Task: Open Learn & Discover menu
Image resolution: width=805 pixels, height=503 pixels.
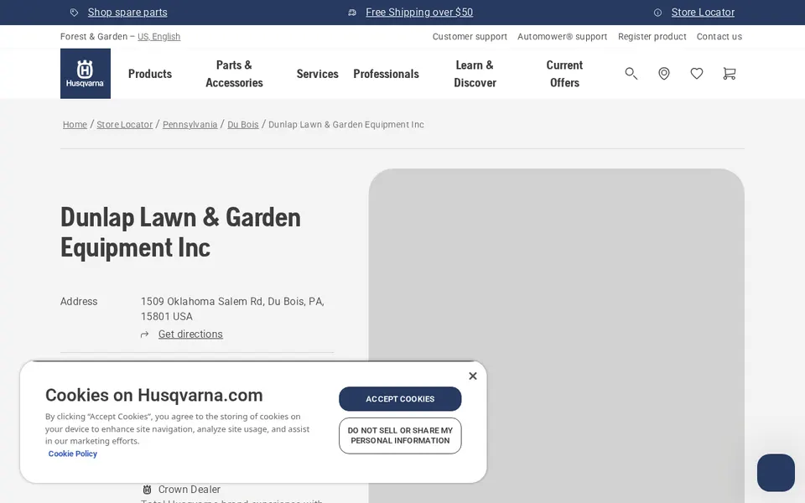Action: coord(475,74)
